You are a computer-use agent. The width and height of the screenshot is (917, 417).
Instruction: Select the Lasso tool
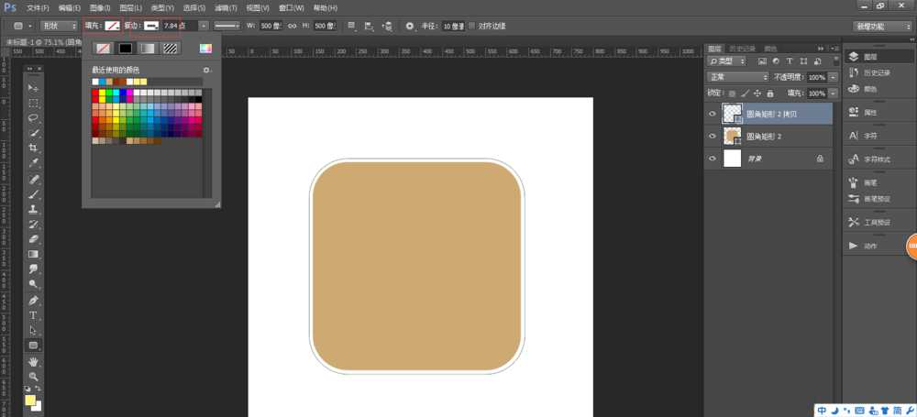33,117
